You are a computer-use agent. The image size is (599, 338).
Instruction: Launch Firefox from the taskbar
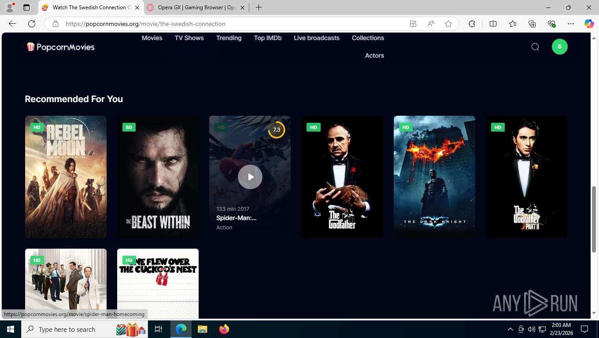click(224, 329)
